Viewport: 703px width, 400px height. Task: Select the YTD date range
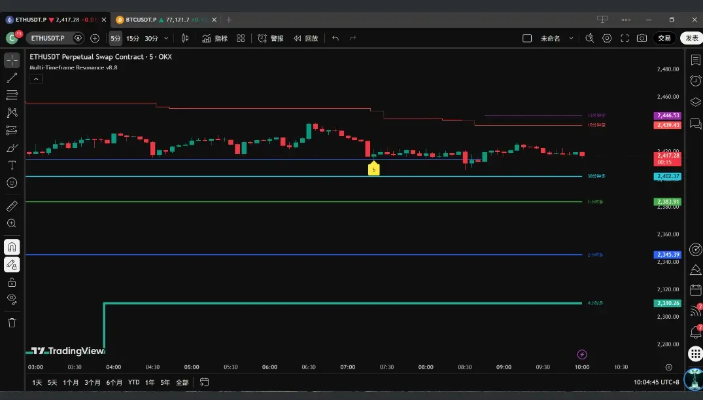[133, 382]
